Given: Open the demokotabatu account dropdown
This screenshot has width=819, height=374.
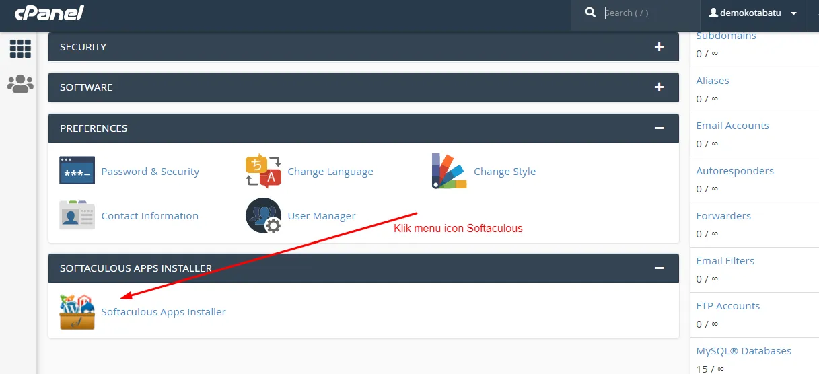Looking at the screenshot, I should click(x=752, y=13).
